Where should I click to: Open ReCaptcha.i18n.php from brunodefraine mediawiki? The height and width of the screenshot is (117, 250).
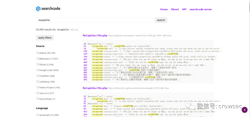point(95,88)
